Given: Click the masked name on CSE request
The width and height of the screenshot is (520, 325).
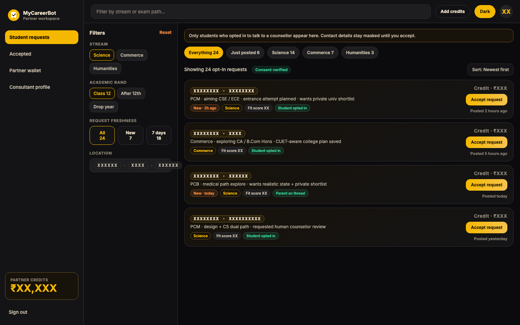Looking at the screenshot, I should pyautogui.click(x=224, y=91).
